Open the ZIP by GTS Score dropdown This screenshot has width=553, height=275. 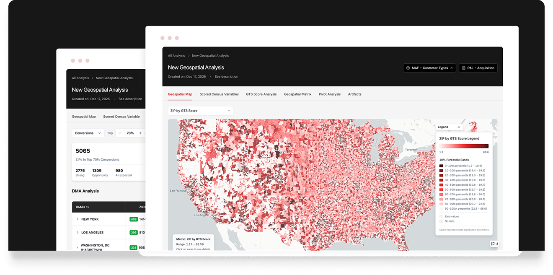click(x=200, y=111)
